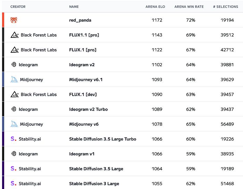Click Ideogram logo in the Ideogram v1 row
Screen dimensions: 243x189
point(14,154)
